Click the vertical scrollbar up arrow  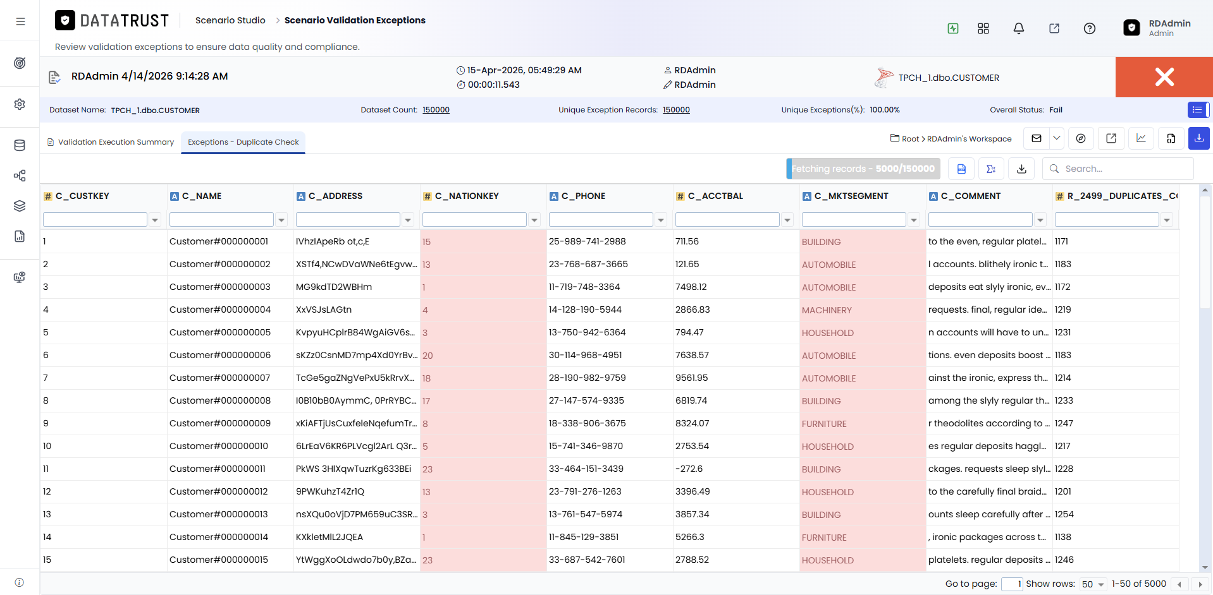pos(1205,189)
